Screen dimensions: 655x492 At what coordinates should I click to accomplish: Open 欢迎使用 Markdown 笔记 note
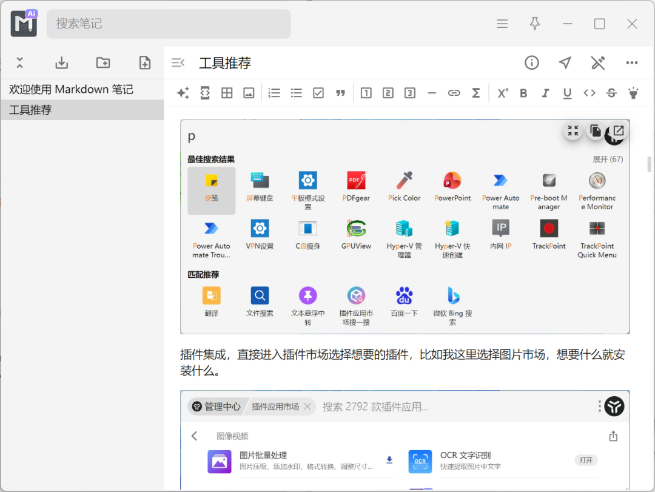[82, 89]
